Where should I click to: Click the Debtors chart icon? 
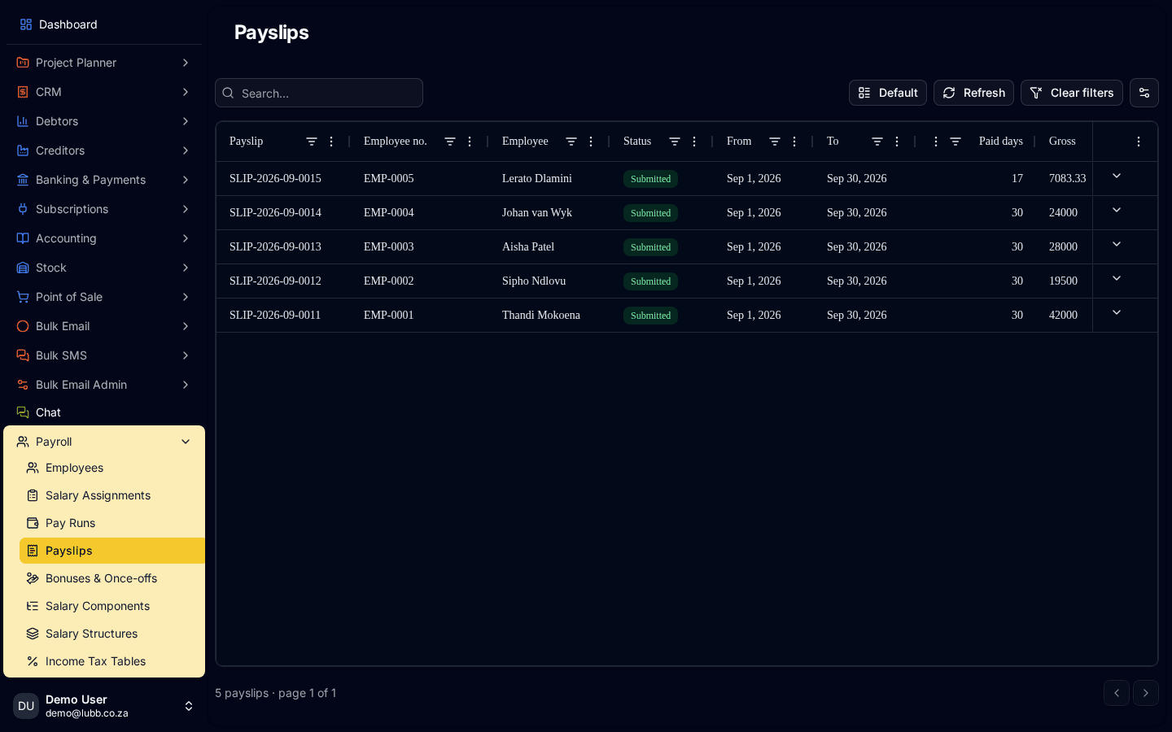[23, 121]
